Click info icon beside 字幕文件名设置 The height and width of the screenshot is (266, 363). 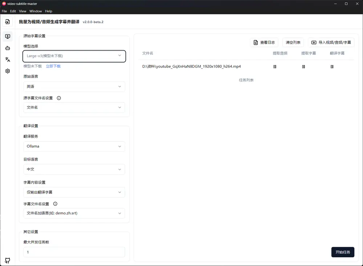point(55,204)
